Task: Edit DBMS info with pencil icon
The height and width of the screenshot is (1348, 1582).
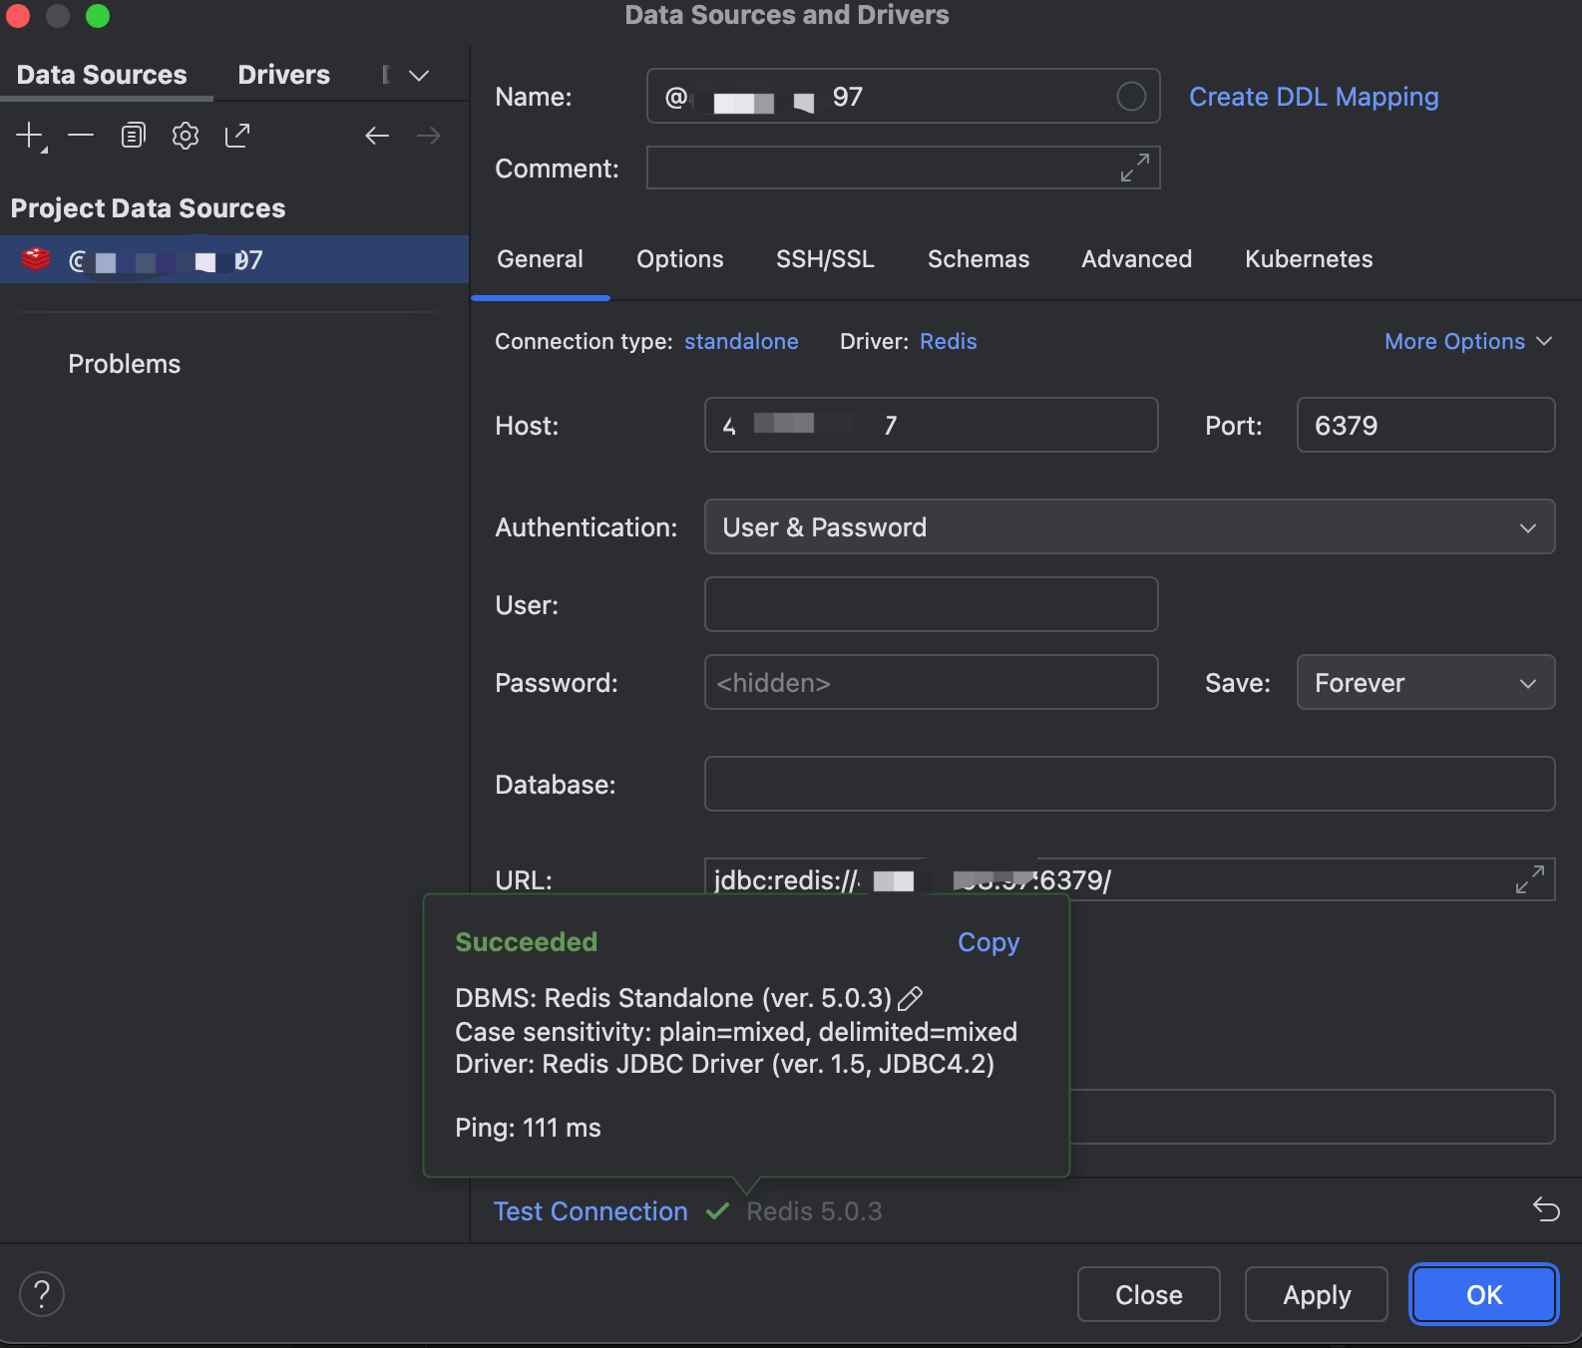Action: [x=911, y=998]
